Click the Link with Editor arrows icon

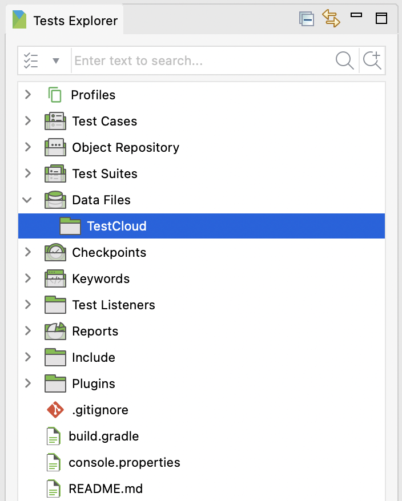click(331, 19)
